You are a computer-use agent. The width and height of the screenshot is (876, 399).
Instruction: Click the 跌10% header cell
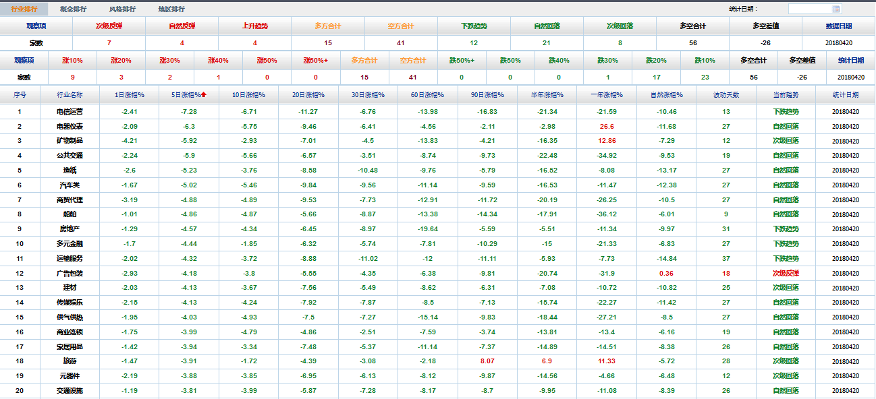point(705,61)
